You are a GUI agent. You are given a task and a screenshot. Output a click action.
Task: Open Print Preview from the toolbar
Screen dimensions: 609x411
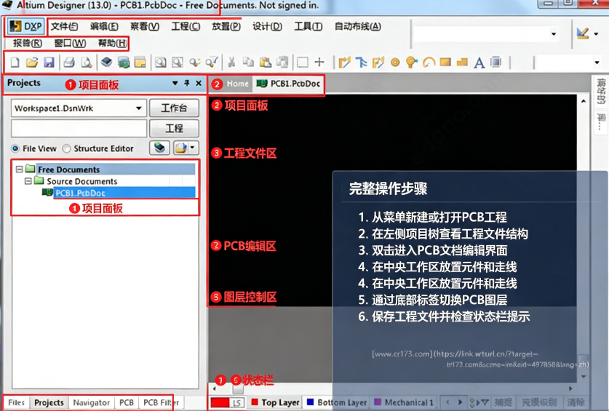pyautogui.click(x=87, y=62)
